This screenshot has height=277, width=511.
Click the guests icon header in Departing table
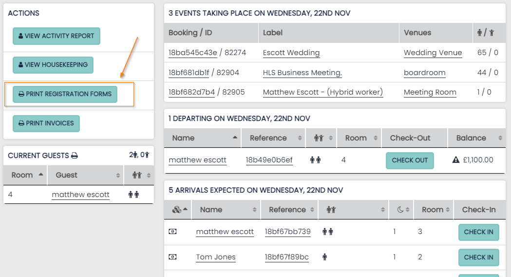[x=319, y=138]
